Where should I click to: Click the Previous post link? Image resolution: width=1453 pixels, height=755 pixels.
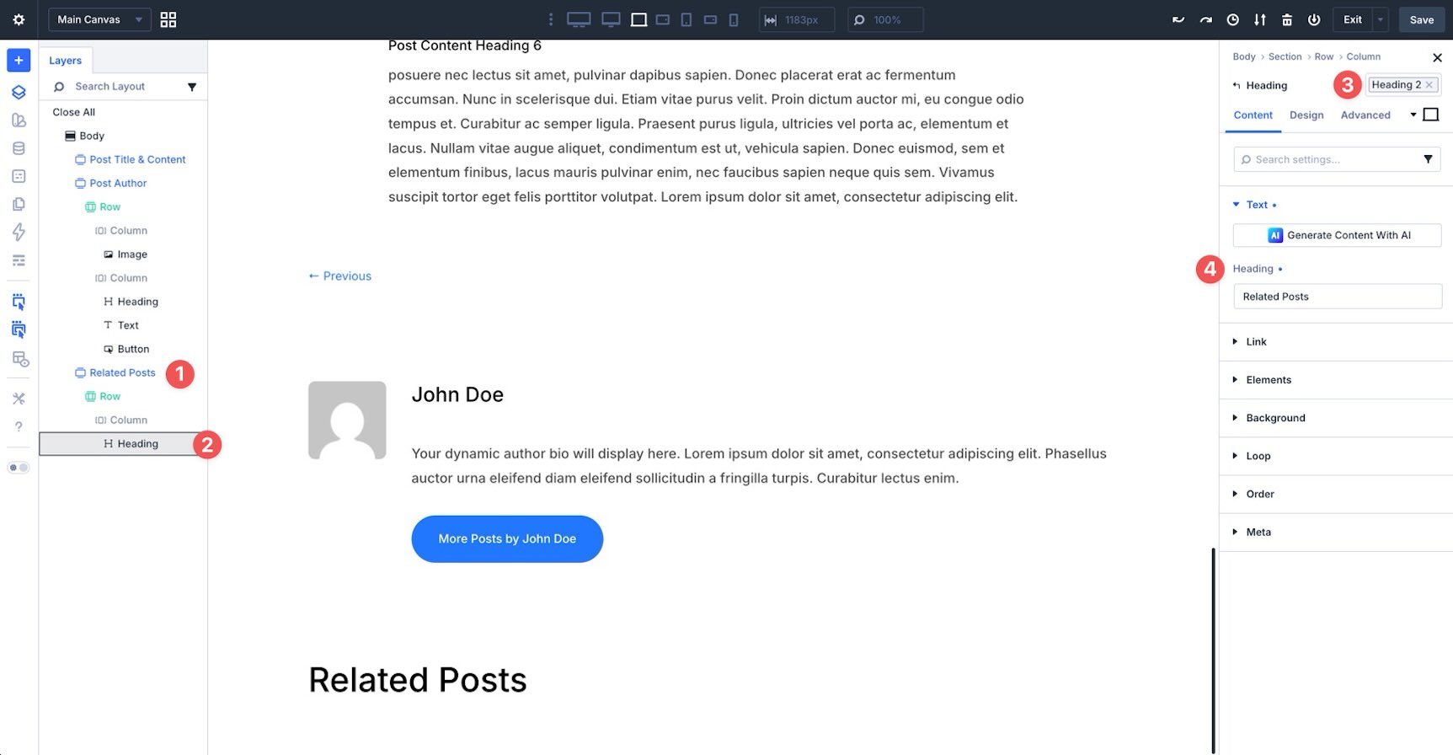[x=339, y=276]
